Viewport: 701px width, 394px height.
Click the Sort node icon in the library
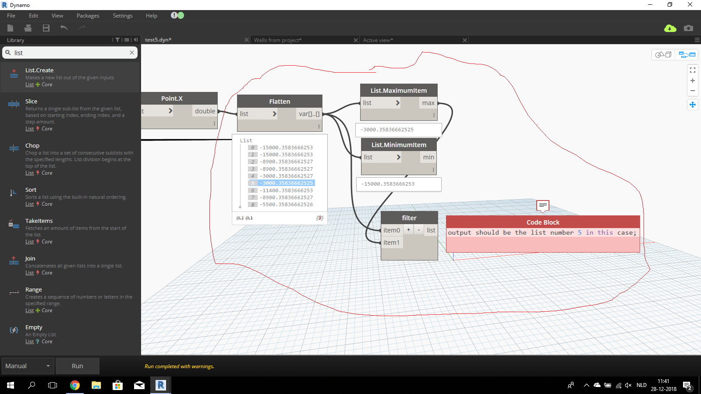(x=14, y=193)
